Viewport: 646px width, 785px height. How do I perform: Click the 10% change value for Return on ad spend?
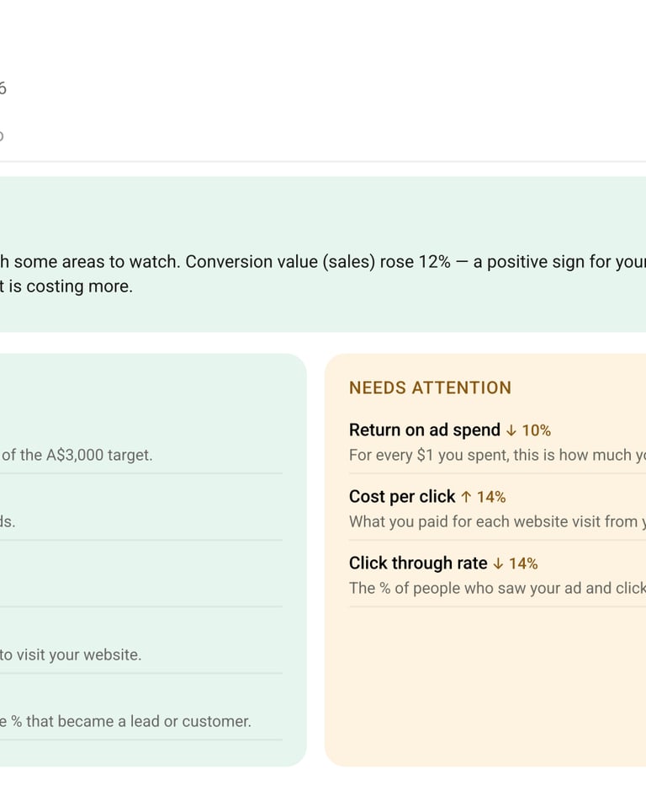point(536,430)
